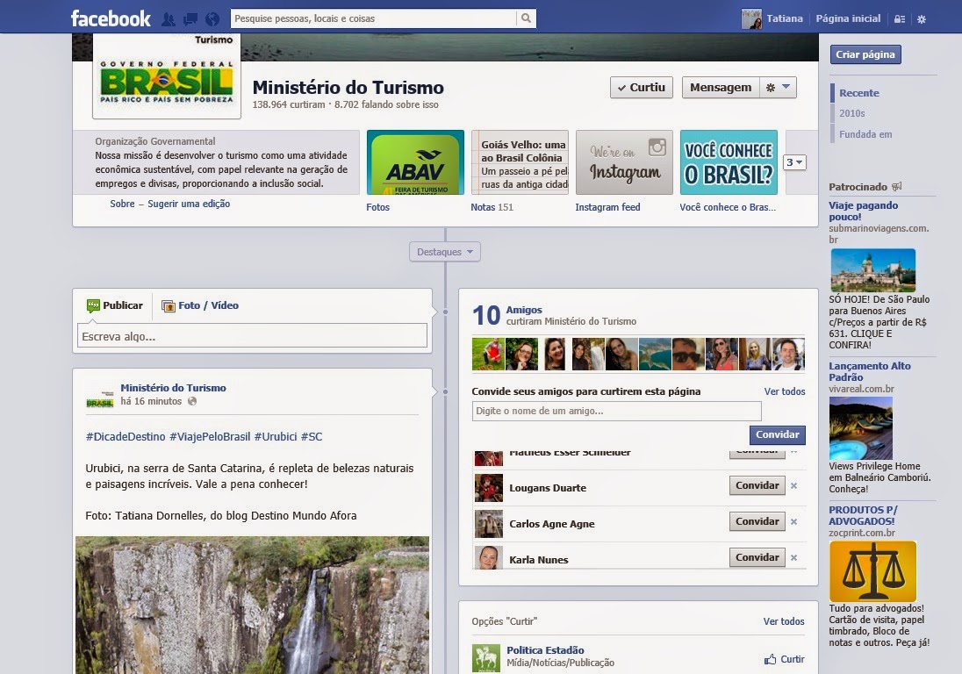
Task: Click Ver todos in Opções Curtir
Action: point(784,621)
